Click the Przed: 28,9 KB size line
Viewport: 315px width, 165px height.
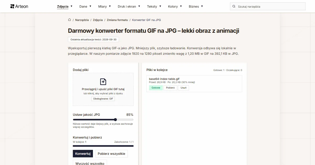(172, 82)
